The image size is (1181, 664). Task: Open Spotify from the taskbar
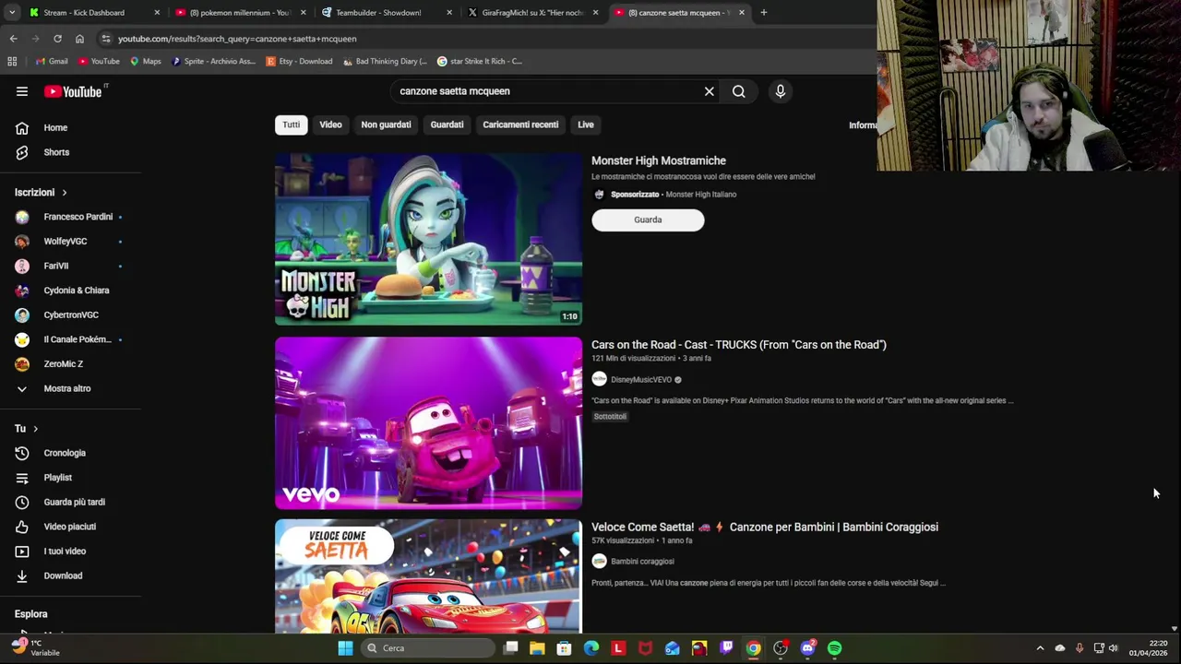tap(834, 648)
